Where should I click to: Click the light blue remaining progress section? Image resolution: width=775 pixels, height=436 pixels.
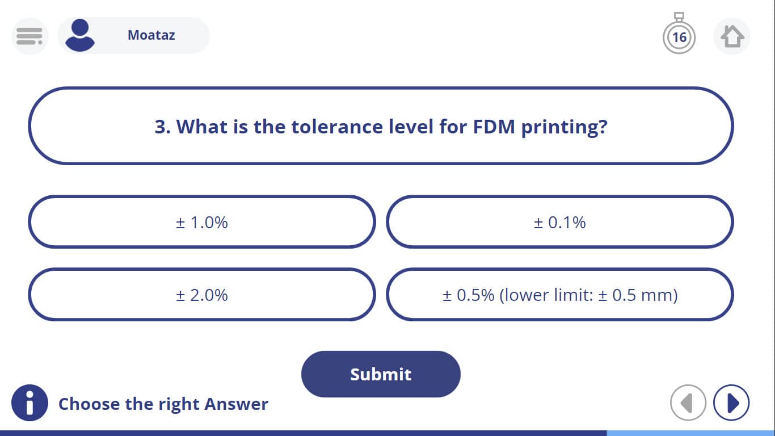[x=690, y=433]
